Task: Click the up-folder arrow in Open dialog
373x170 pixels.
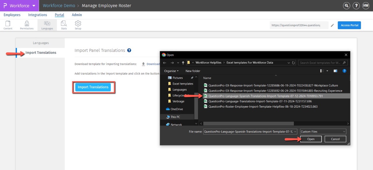Action: tap(183, 63)
